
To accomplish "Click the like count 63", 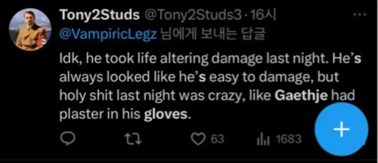I will click(217, 139).
